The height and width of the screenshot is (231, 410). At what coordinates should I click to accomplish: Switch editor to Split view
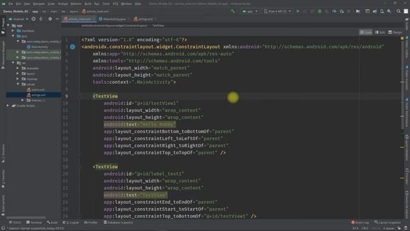coord(380,32)
